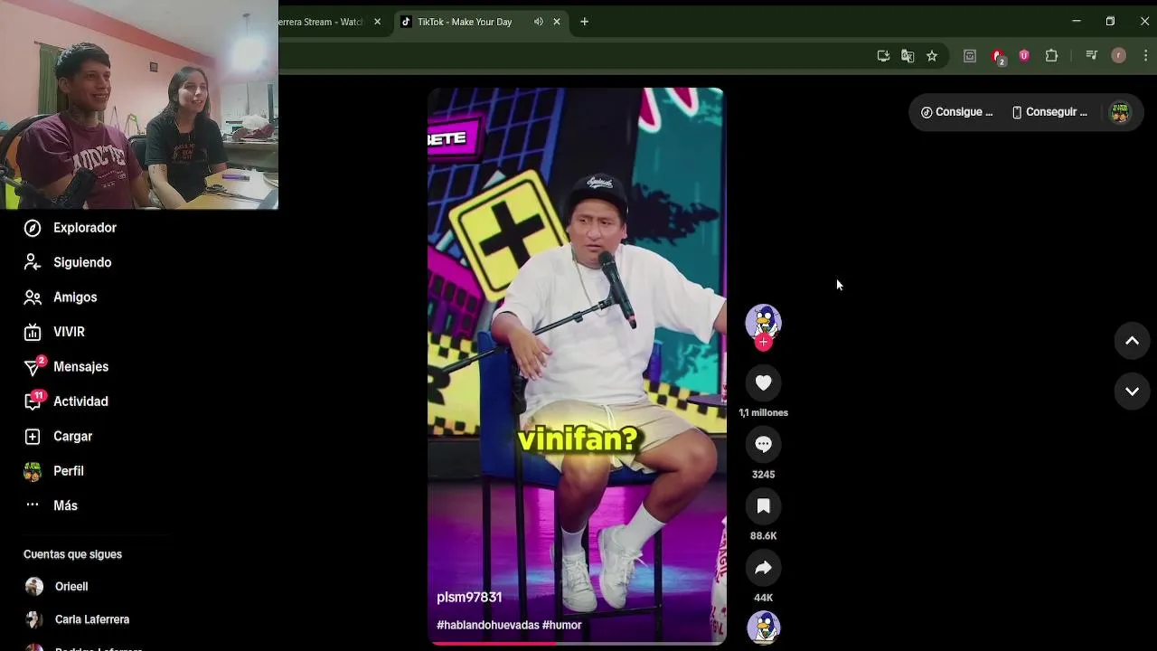The height and width of the screenshot is (651, 1157).
Task: Go to previous video with up chevron
Action: (x=1132, y=341)
